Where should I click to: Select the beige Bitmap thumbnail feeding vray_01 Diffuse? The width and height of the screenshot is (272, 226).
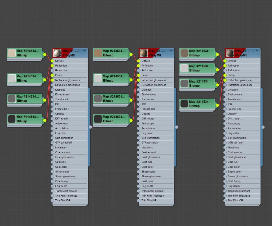pos(12,53)
